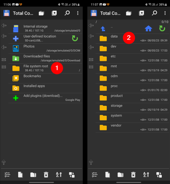The image size is (170, 184).
Task: Open the data folder
Action: [132, 39]
